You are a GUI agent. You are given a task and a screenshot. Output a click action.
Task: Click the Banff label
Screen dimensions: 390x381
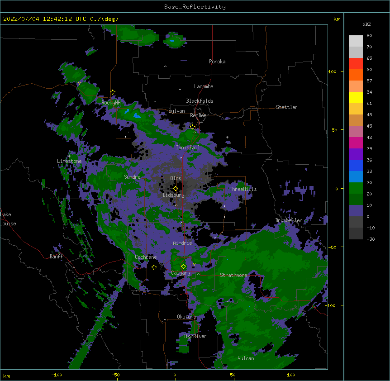tap(56, 257)
